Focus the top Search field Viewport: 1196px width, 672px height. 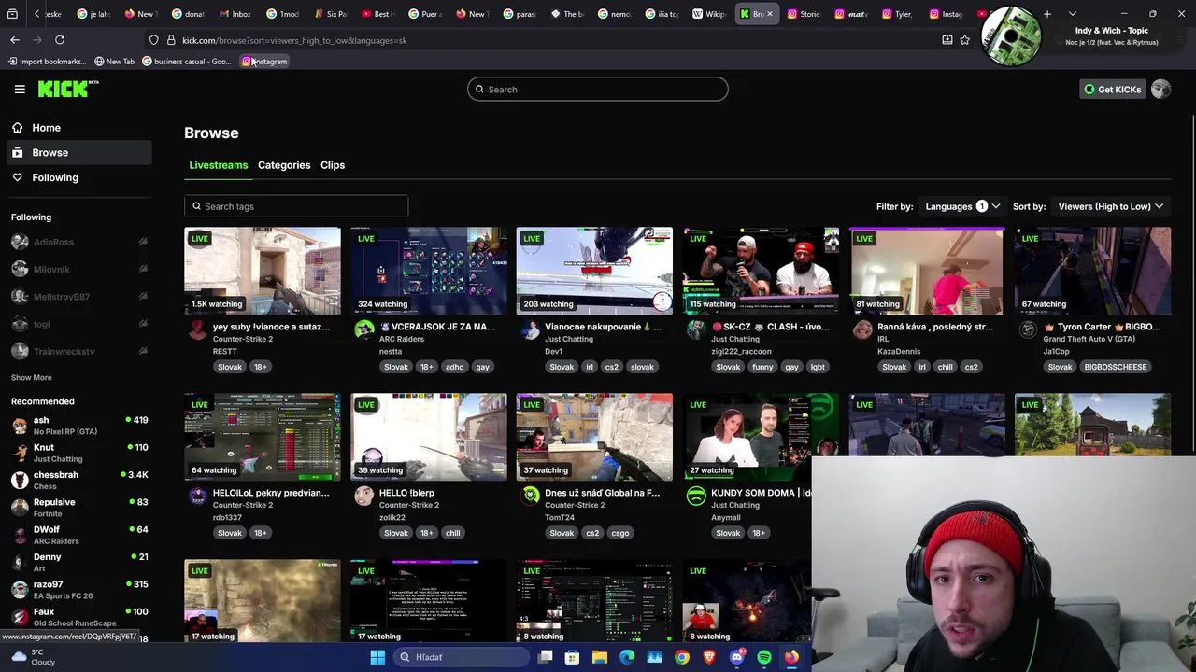[598, 90]
